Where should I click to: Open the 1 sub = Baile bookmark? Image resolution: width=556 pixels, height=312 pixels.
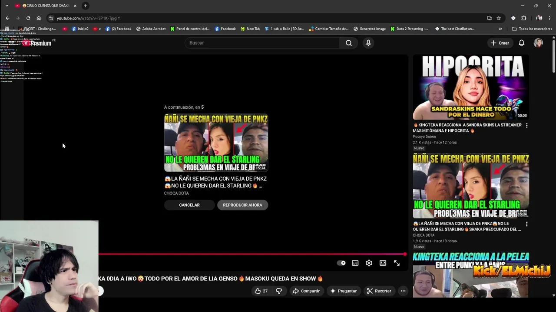pos(285,29)
